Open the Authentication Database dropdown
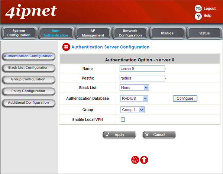The height and width of the screenshot is (174, 223). pyautogui.click(x=134, y=99)
